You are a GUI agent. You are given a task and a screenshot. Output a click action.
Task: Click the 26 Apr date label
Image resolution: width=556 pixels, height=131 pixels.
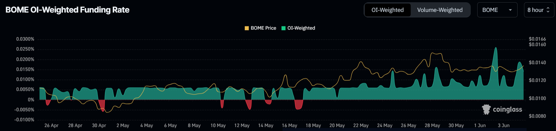(x=51, y=126)
